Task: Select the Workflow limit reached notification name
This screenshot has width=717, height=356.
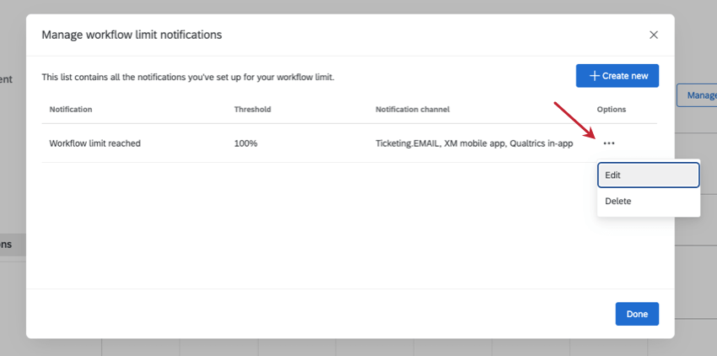Action: (x=94, y=143)
